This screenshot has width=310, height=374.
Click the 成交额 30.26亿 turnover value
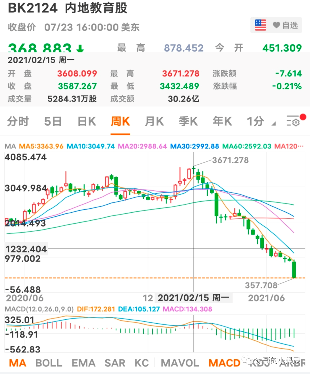coord(183,99)
